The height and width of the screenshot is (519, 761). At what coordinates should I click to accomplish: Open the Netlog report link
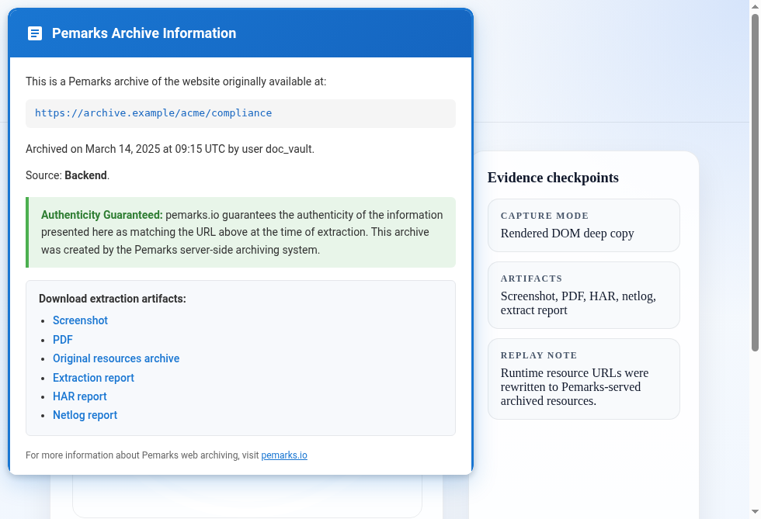[85, 415]
